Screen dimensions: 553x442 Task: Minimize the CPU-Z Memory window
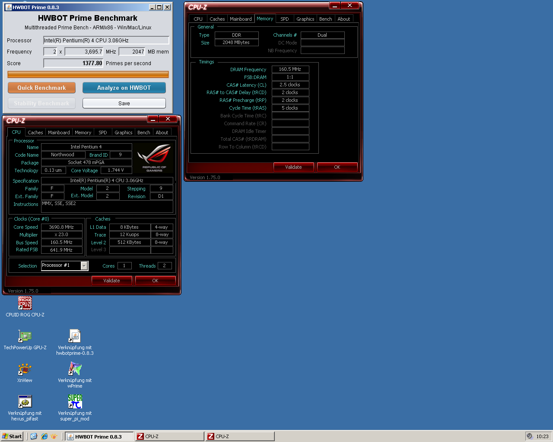click(335, 6)
